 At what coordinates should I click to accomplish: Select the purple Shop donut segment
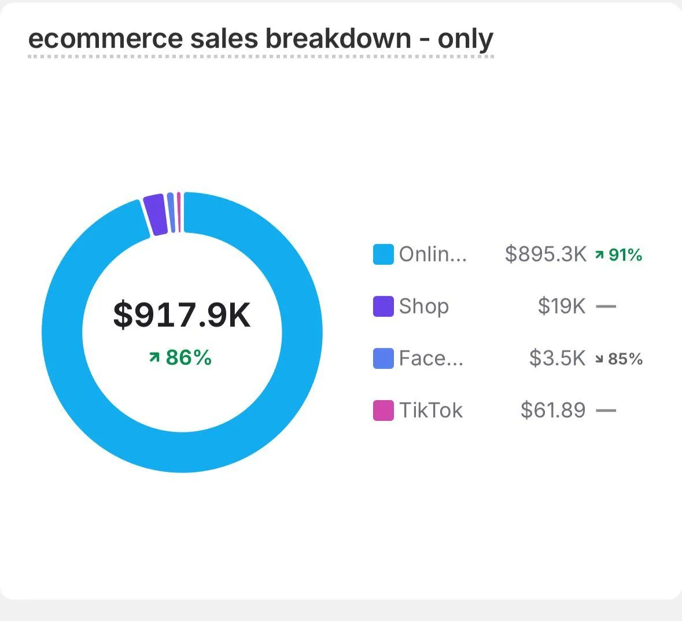pos(155,215)
